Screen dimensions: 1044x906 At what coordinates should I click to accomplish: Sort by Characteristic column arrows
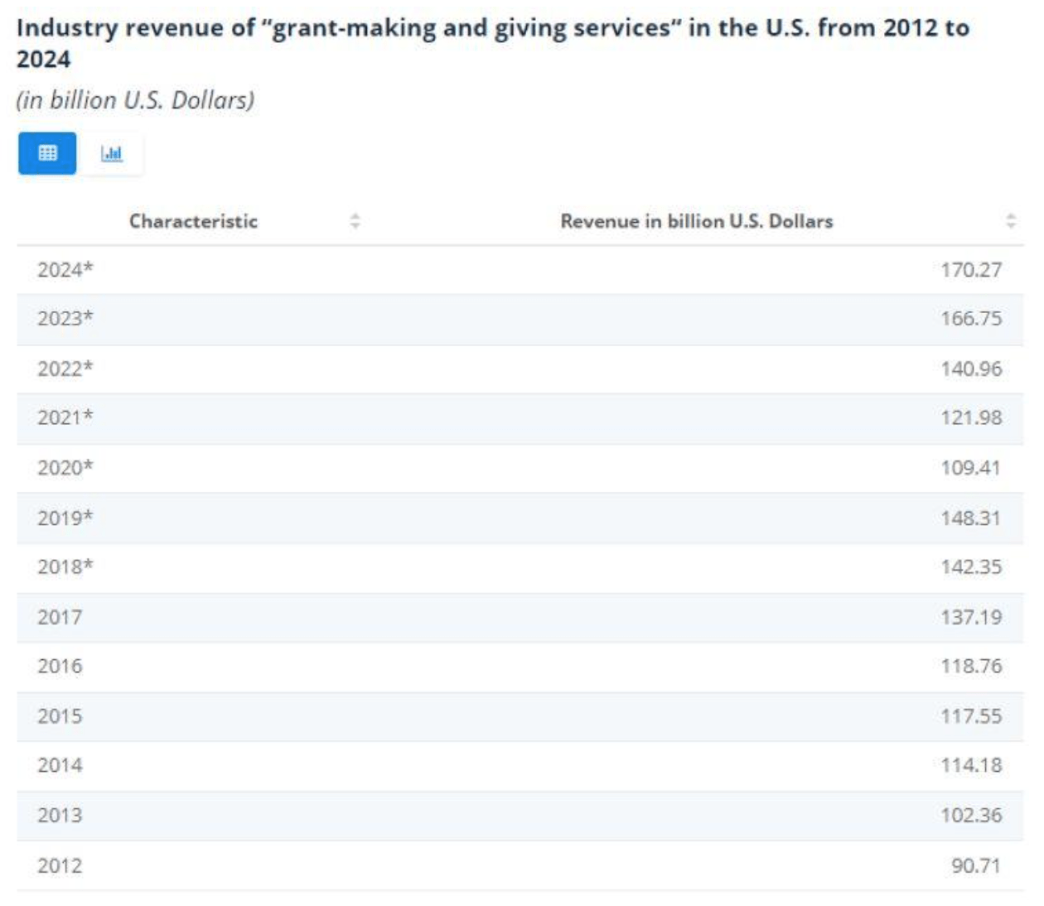pos(355,221)
